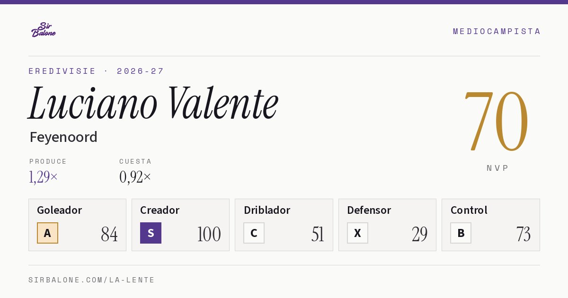Click the Creador score of 100
The height and width of the screenshot is (298, 568).
[209, 234]
